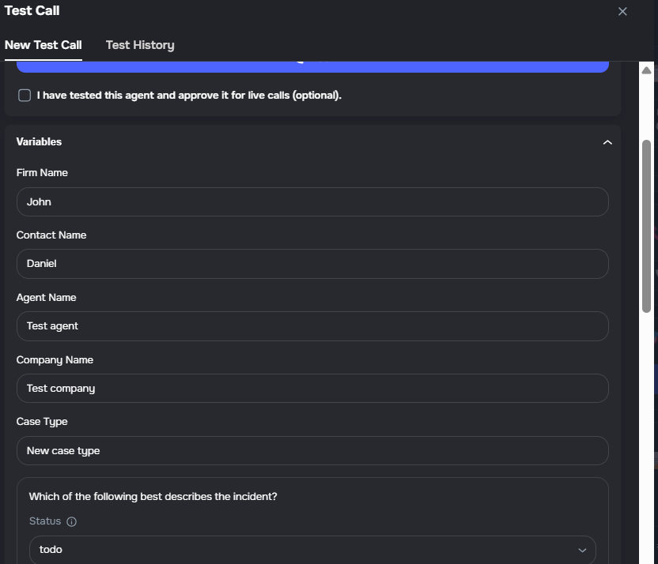The width and height of the screenshot is (658, 564).
Task: Click the Test Call dialog title
Action: (32, 11)
